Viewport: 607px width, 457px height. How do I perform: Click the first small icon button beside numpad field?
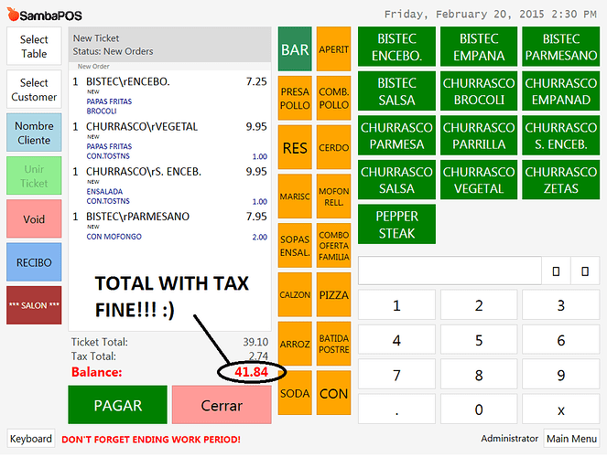pos(555,271)
